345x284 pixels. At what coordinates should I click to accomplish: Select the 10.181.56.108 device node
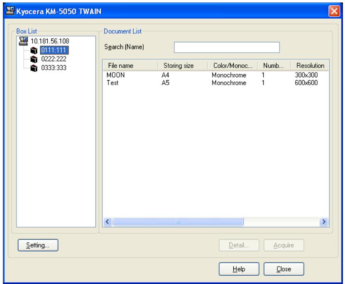coord(50,41)
